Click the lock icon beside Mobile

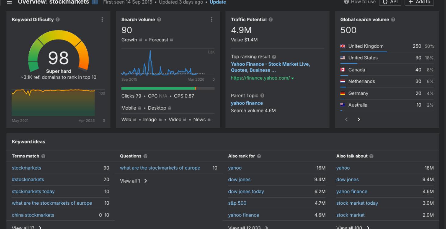[140, 108]
